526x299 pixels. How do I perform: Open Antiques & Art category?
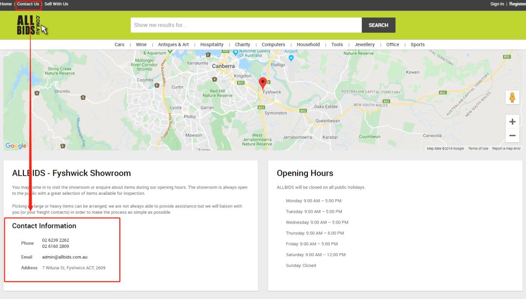coord(173,45)
